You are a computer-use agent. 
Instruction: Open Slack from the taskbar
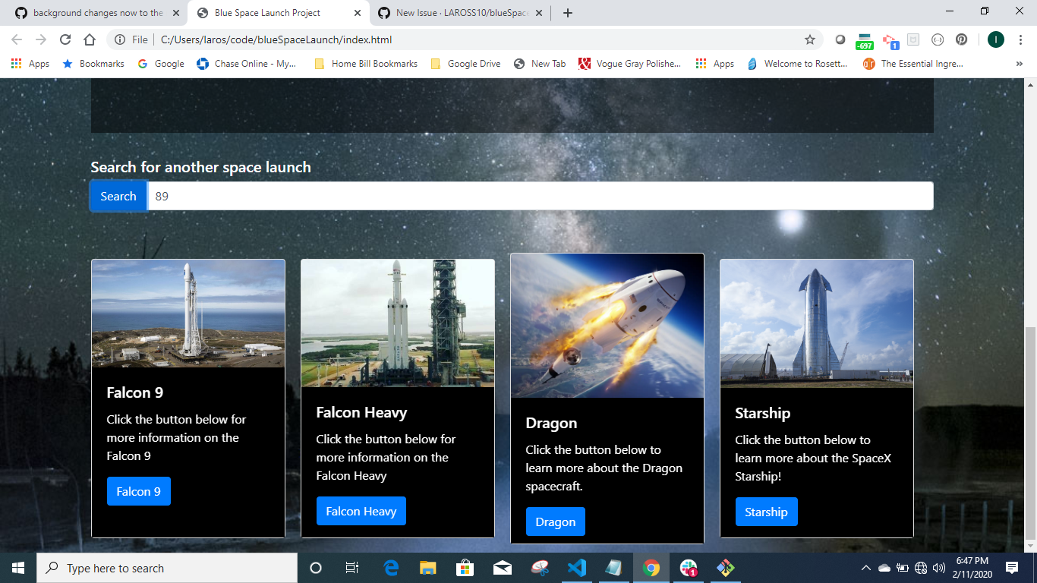tap(689, 568)
